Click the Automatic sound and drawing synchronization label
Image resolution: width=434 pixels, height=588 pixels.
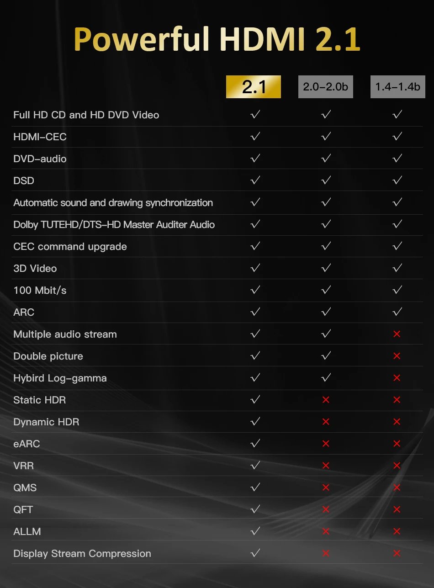[113, 203]
